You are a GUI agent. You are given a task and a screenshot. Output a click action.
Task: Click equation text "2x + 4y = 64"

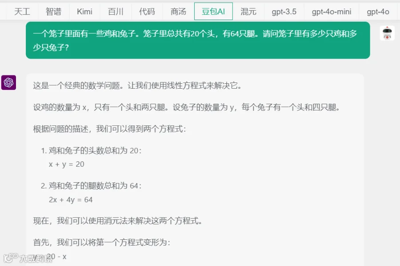point(71,199)
